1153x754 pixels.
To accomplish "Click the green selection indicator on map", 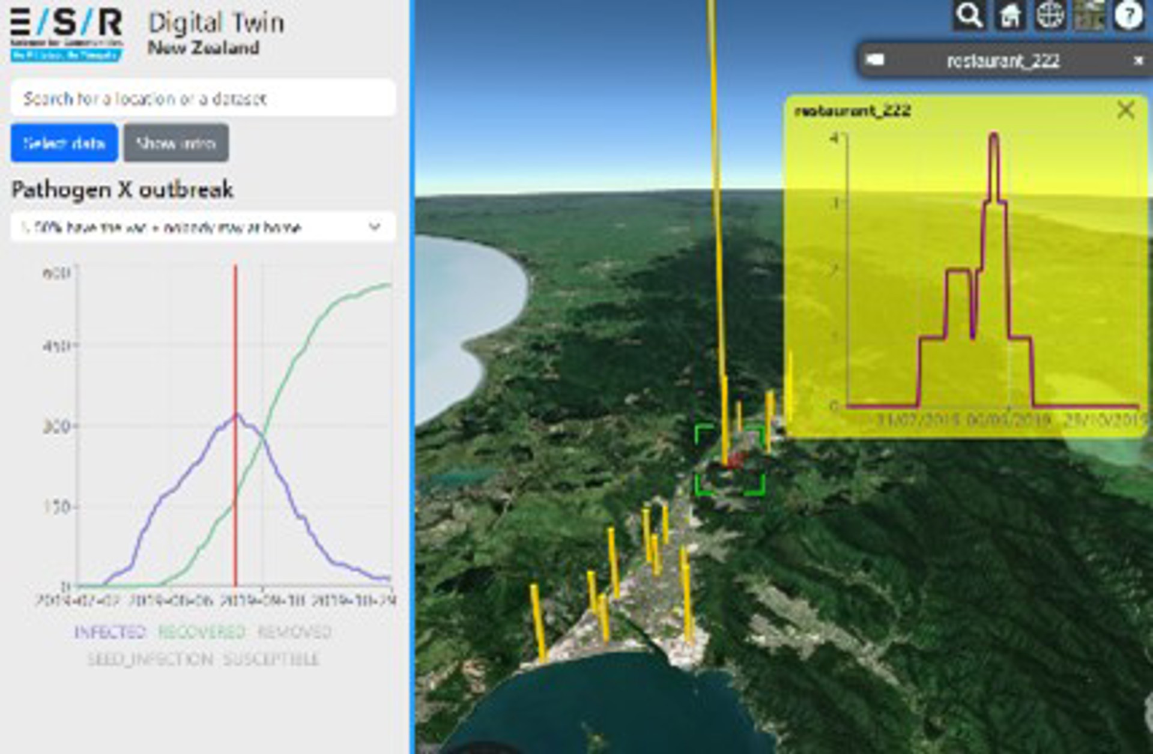I will point(730,460).
